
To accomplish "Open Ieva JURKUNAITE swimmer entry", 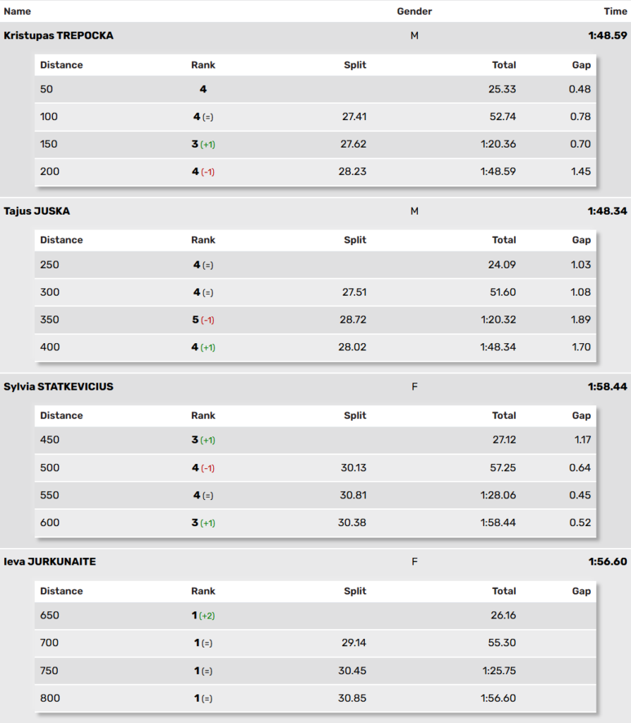I will pos(315,561).
